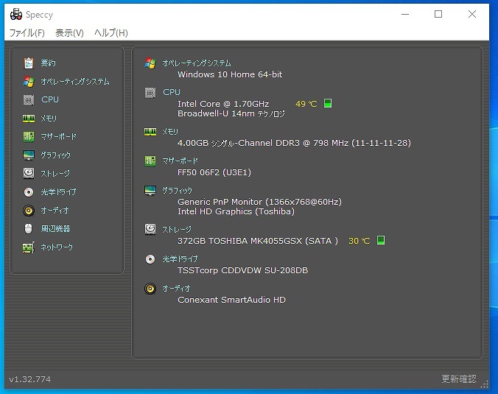Click the CPU chip icon in sidebar
The width and height of the screenshot is (498, 394).
pos(29,99)
